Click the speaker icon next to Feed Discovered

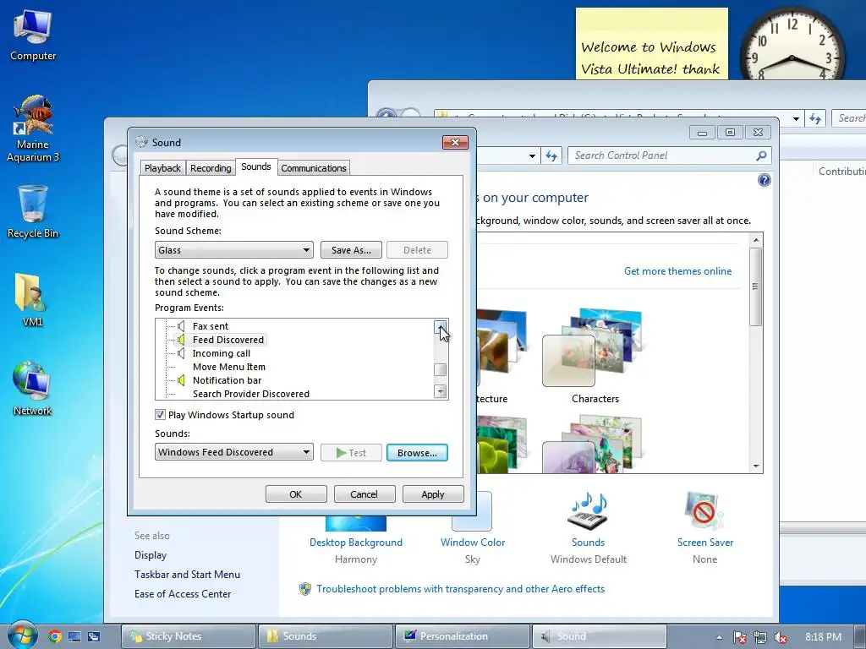tap(181, 340)
